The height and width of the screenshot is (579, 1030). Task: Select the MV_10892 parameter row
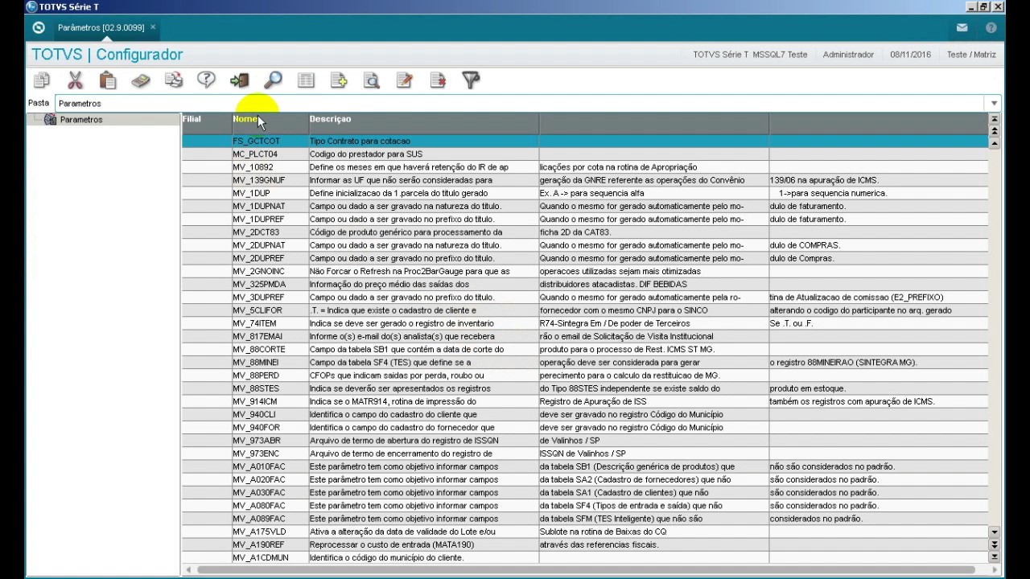point(585,167)
